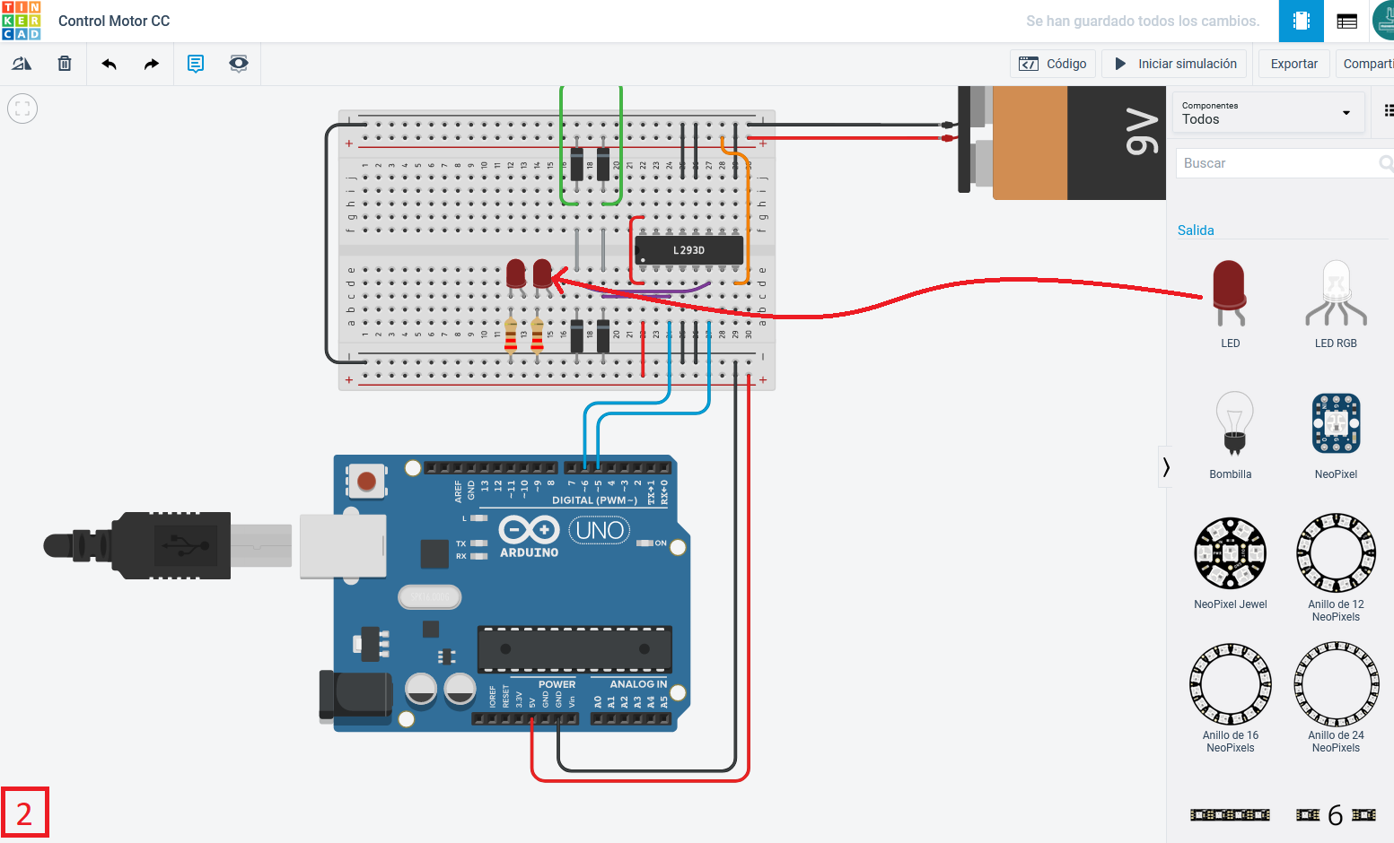Image resolution: width=1394 pixels, height=843 pixels.
Task: Select the NeoPixel component
Action: pos(1336,434)
